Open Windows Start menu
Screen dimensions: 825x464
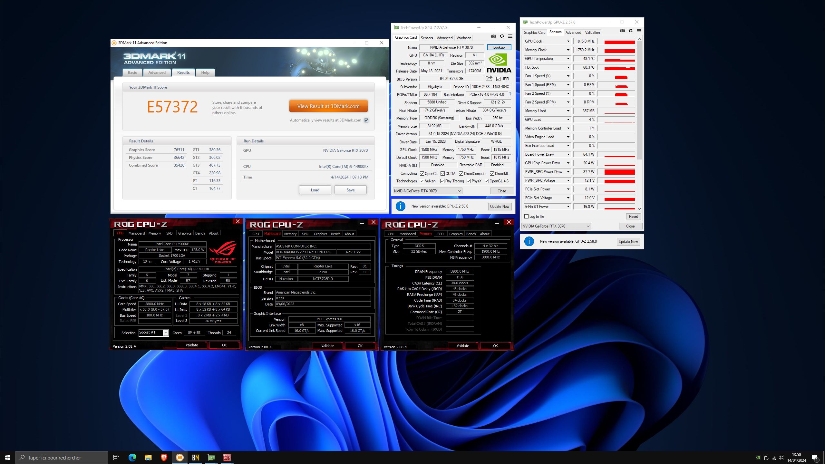[x=8, y=458]
